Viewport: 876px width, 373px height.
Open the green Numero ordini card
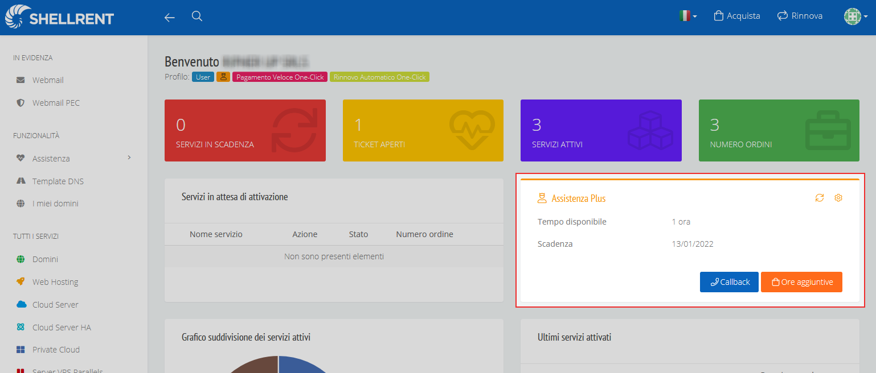coord(779,130)
